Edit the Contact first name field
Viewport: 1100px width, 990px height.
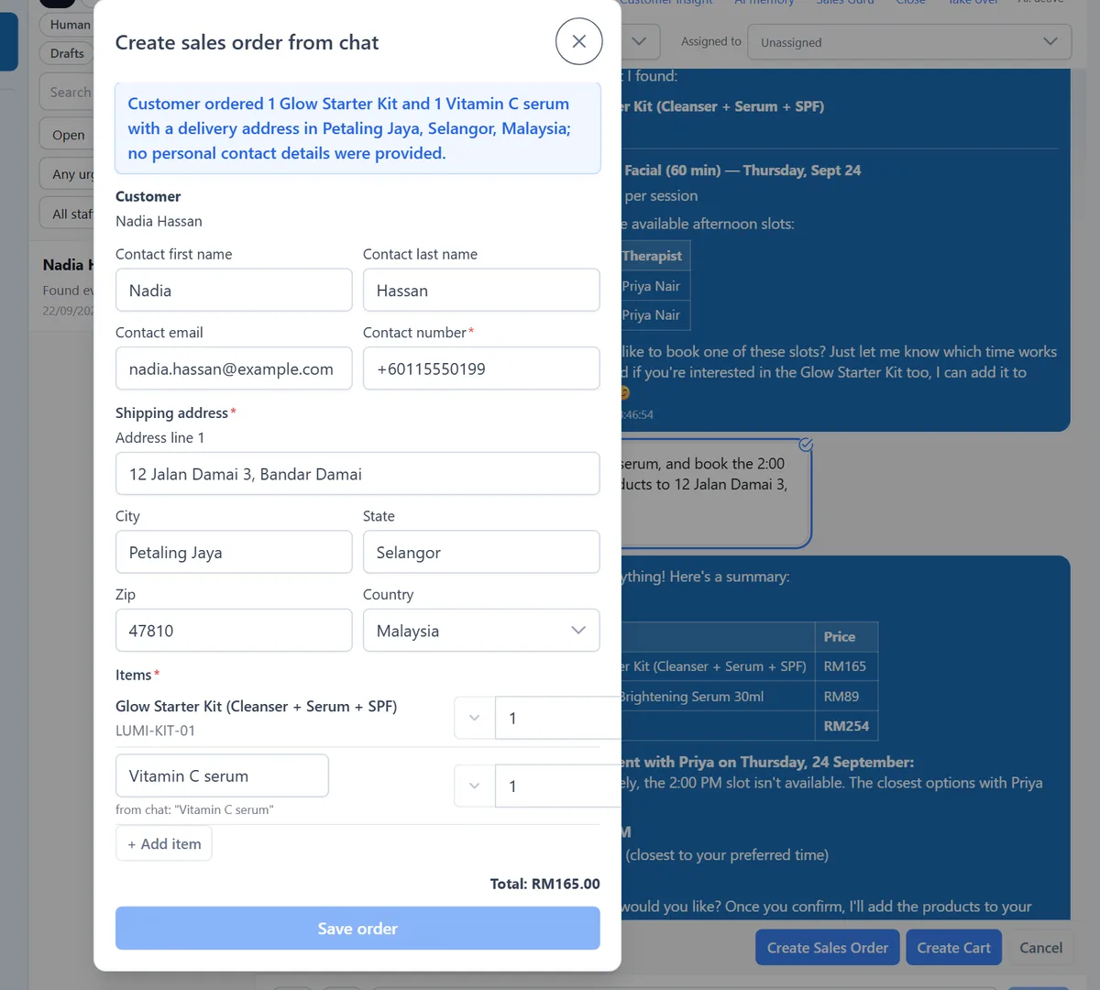click(x=234, y=290)
